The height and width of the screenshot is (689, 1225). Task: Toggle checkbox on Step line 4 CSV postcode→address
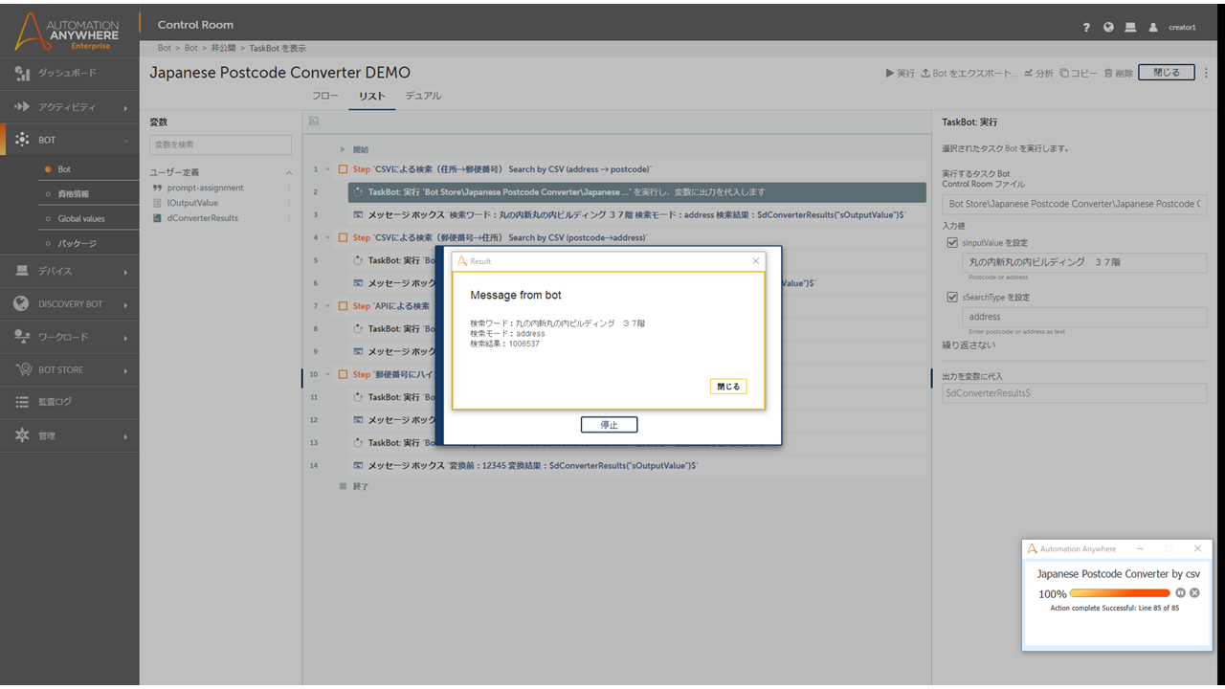click(344, 237)
